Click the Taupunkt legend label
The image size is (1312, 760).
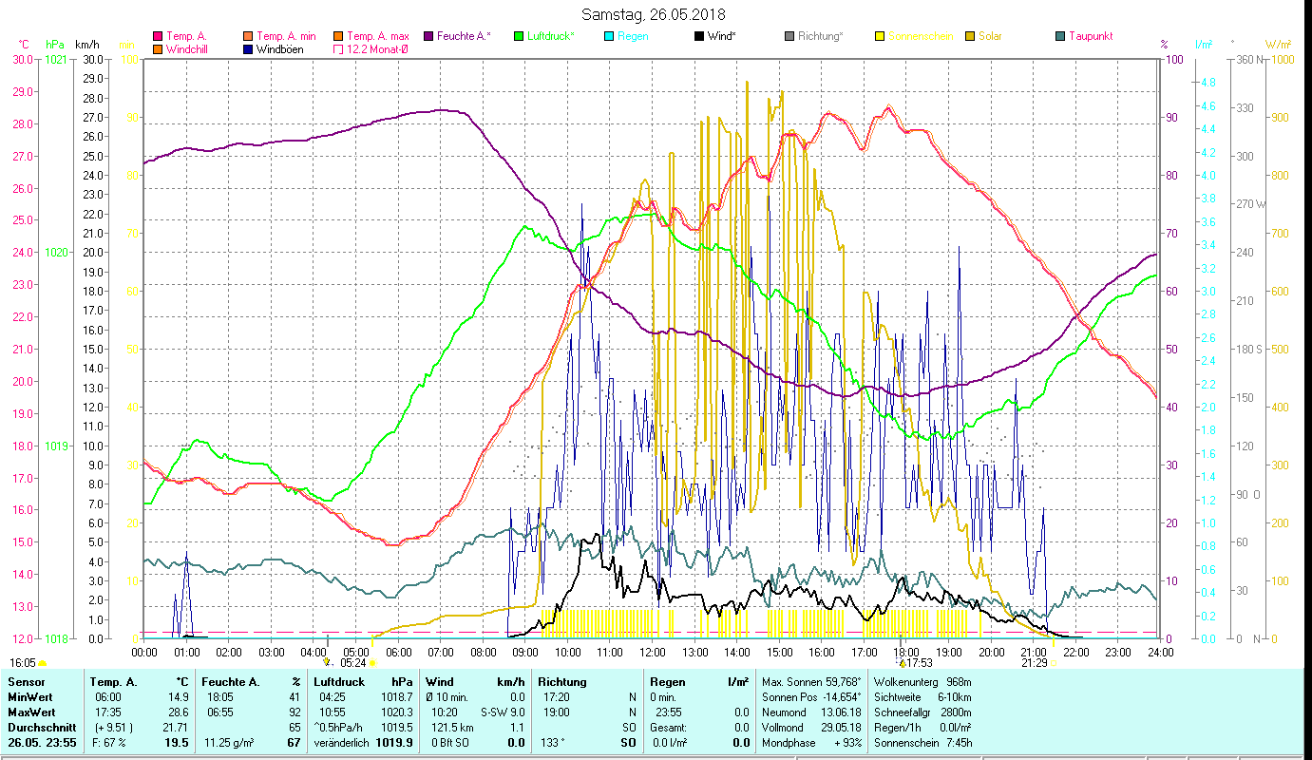click(x=1091, y=36)
